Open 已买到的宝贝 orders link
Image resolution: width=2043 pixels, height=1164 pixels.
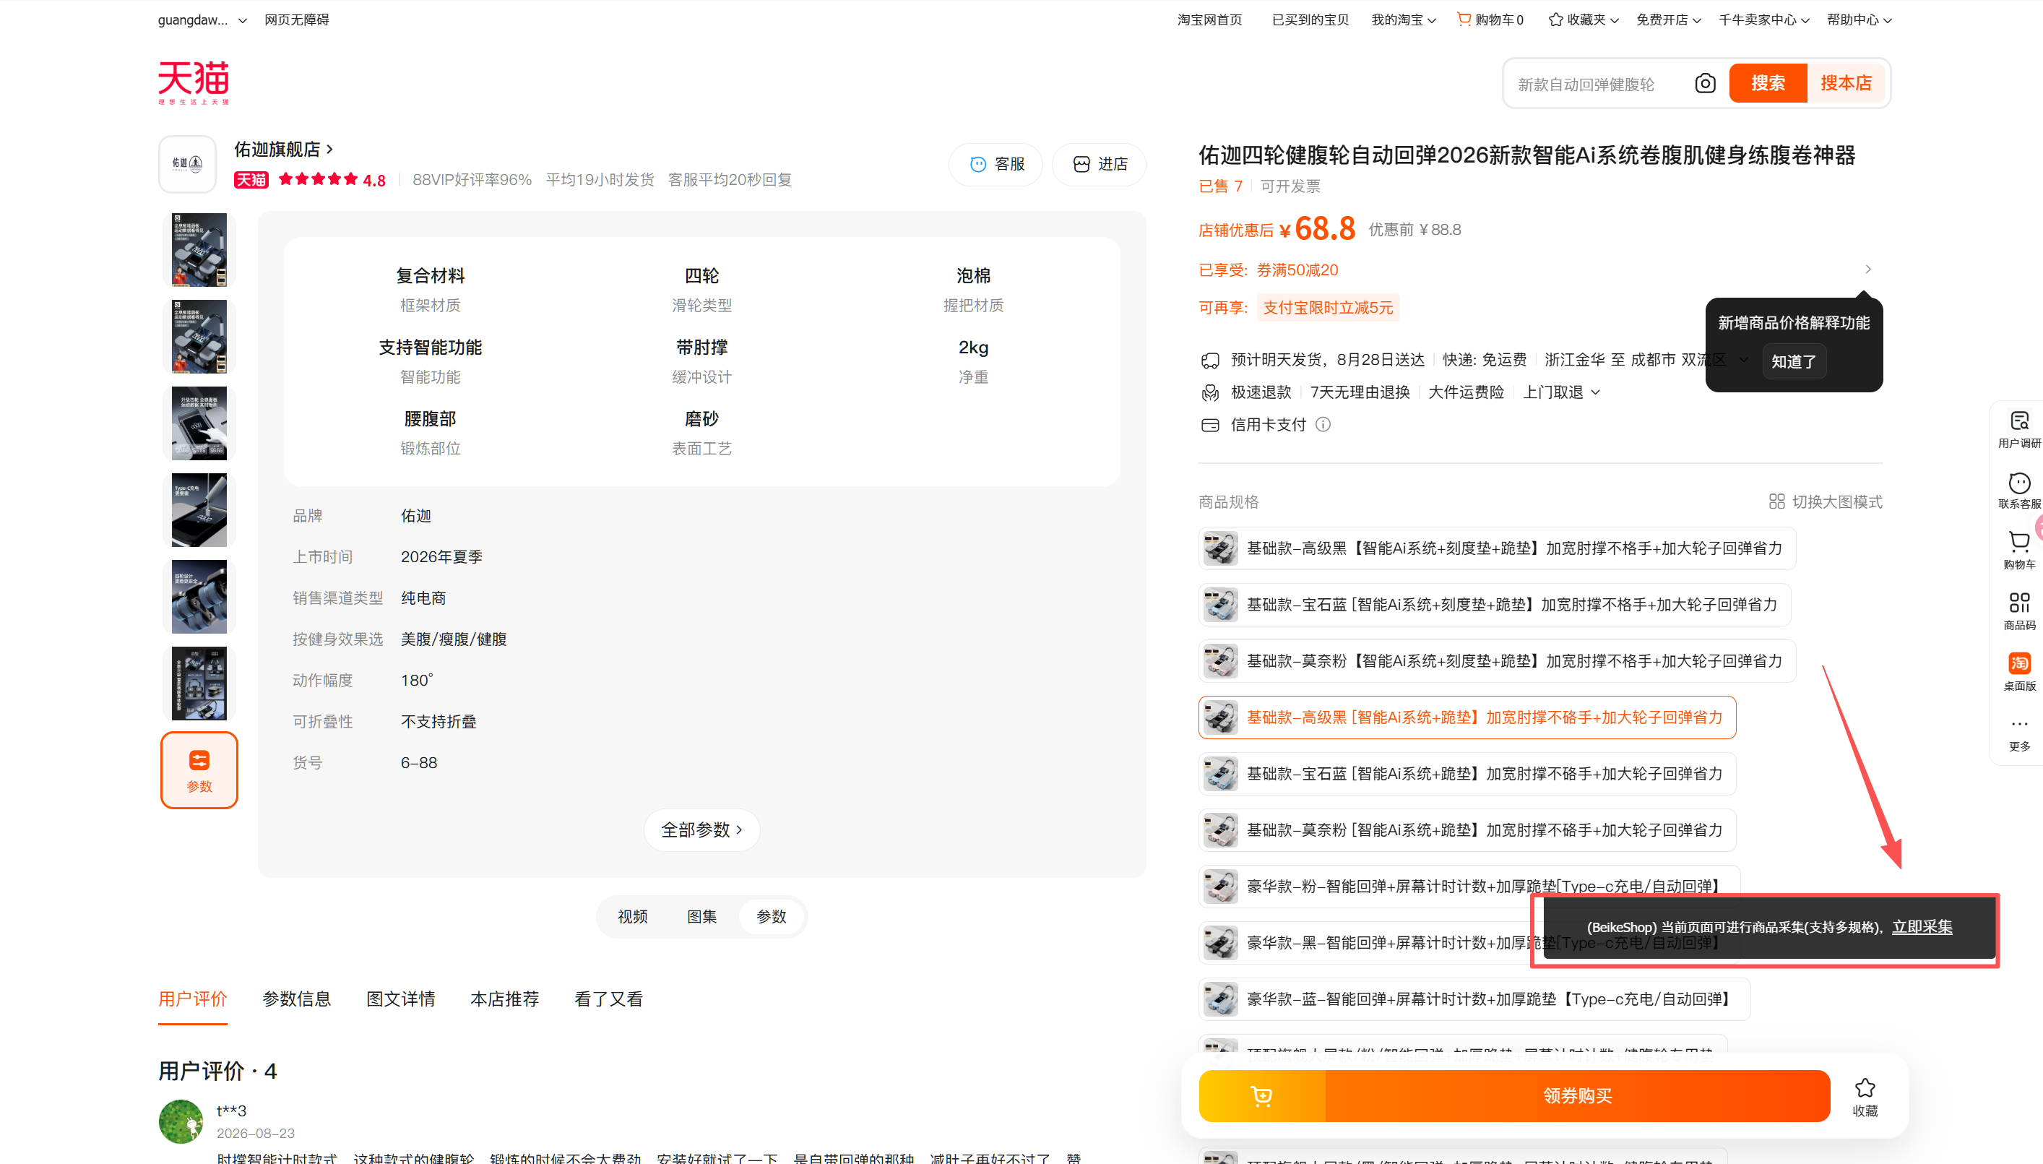pyautogui.click(x=1310, y=20)
